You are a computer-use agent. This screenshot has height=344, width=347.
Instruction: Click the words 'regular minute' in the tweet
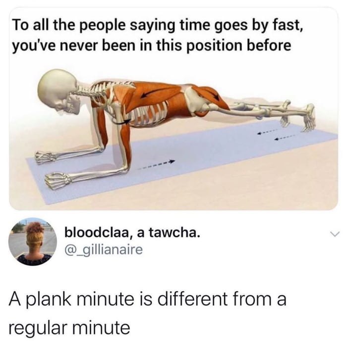point(69,328)
